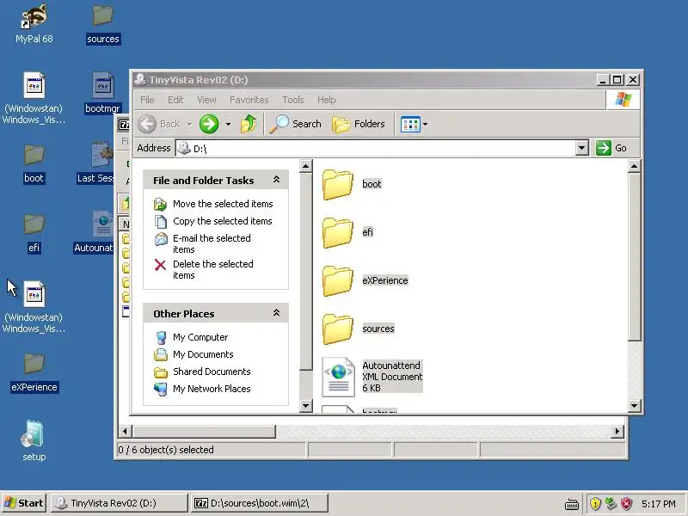Switch to D:\sources\boot.wim\2\ taskbar button
The image size is (688, 516).
260,503
